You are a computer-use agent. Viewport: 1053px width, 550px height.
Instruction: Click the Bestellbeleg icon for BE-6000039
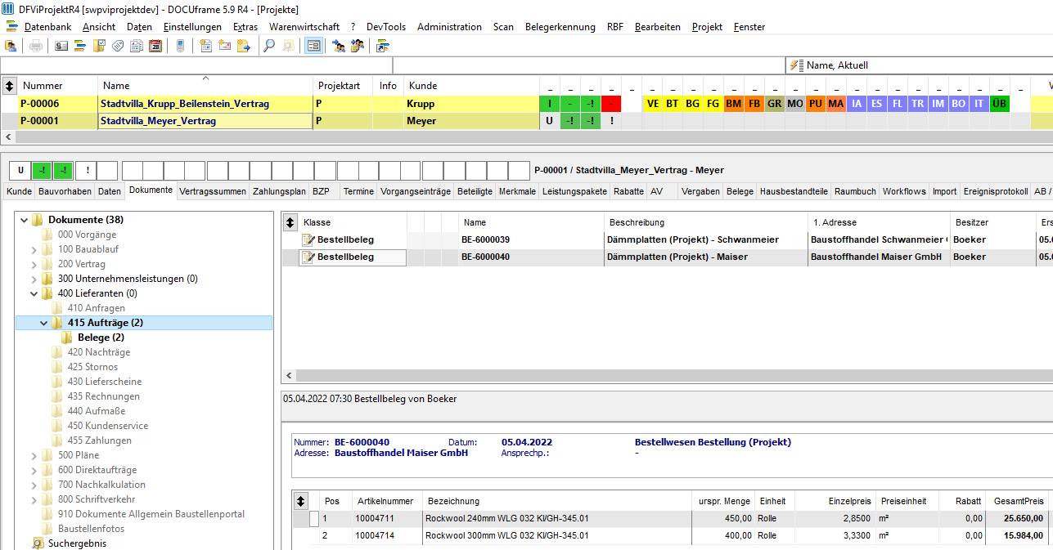pyautogui.click(x=308, y=239)
